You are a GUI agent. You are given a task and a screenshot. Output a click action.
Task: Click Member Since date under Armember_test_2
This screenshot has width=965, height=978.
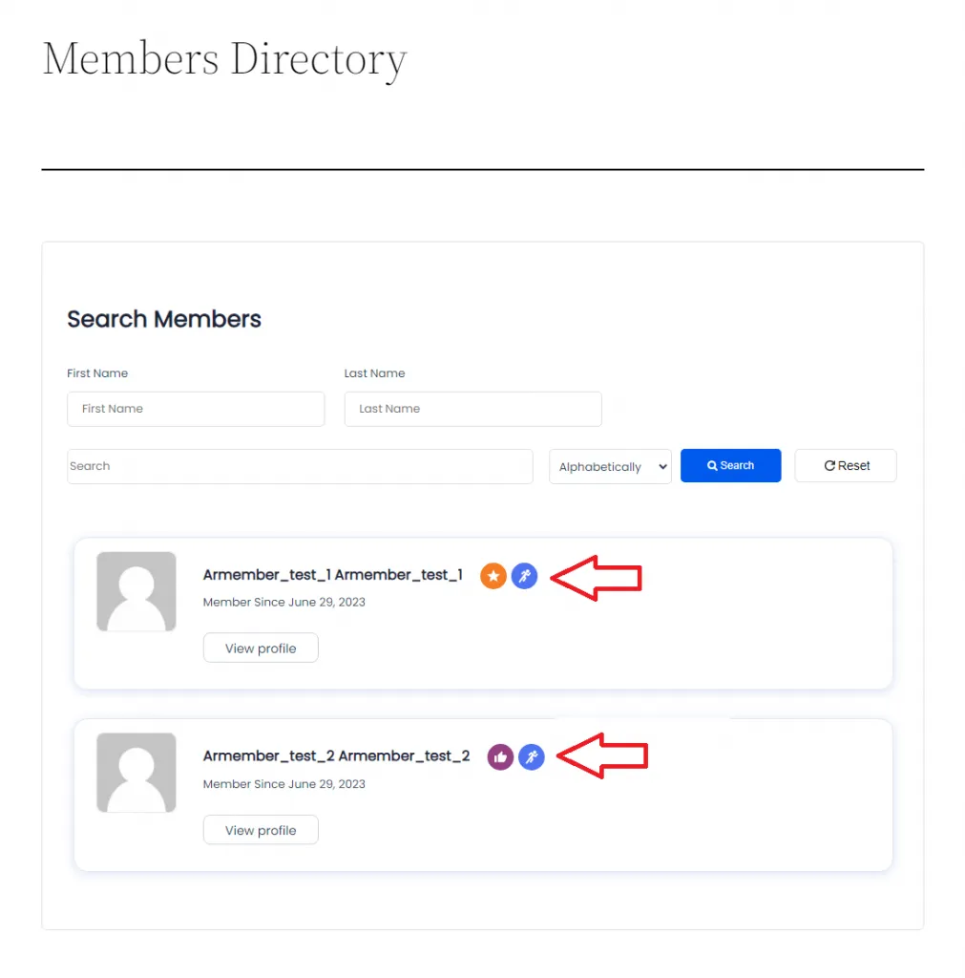[x=284, y=784]
